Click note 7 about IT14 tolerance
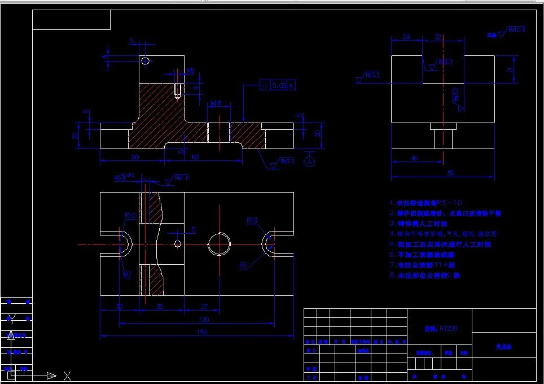 (422, 264)
